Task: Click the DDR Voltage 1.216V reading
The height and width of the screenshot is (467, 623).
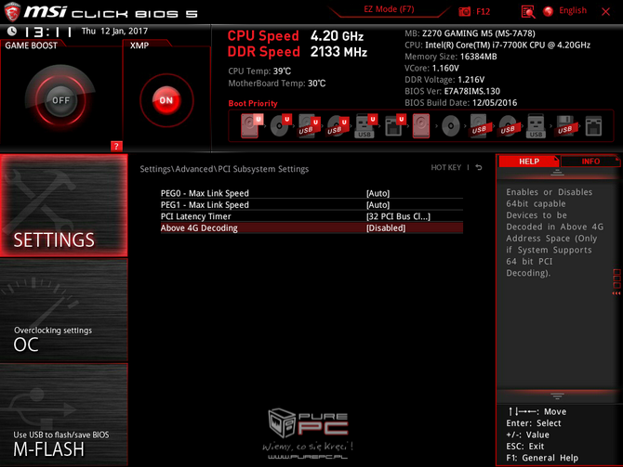Action: (x=444, y=79)
